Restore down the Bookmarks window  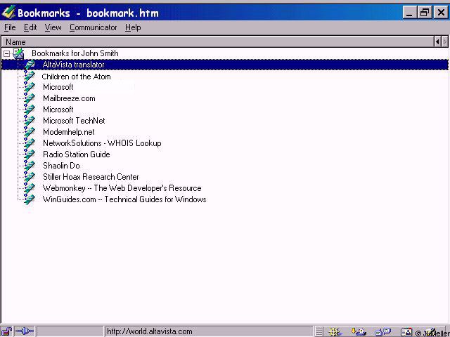425,13
